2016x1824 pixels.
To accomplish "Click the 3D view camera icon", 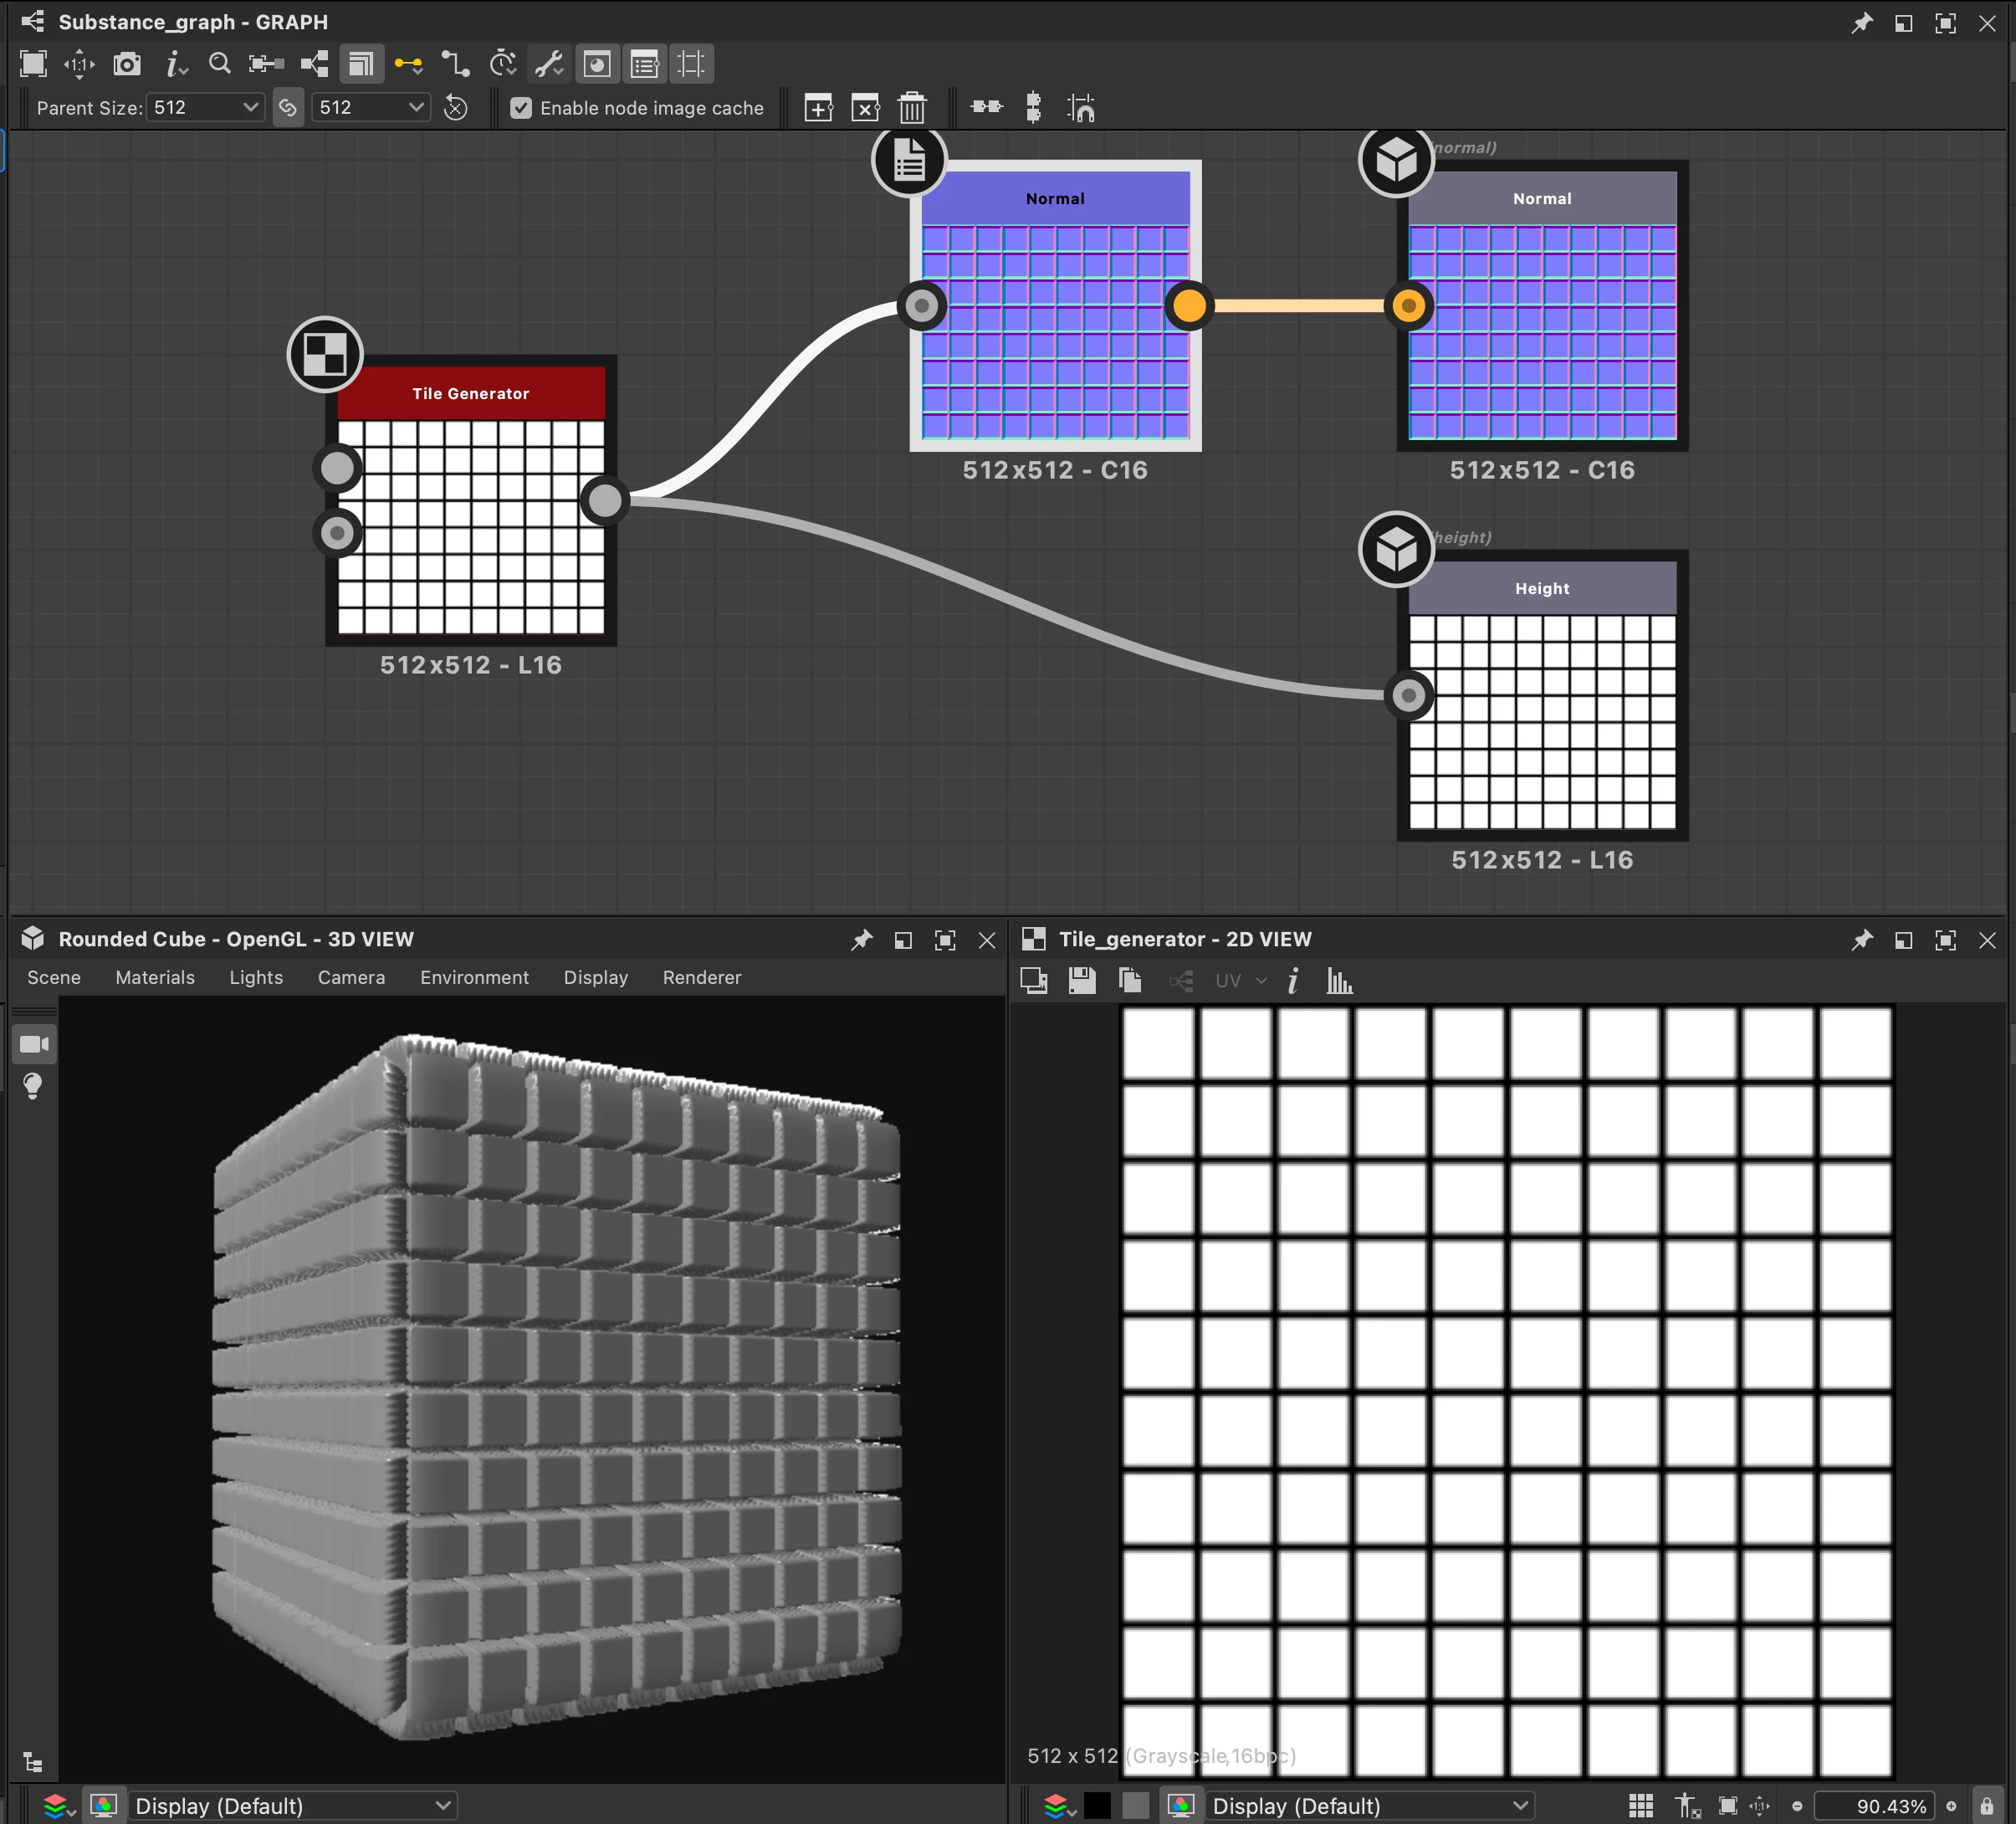I will (35, 1044).
